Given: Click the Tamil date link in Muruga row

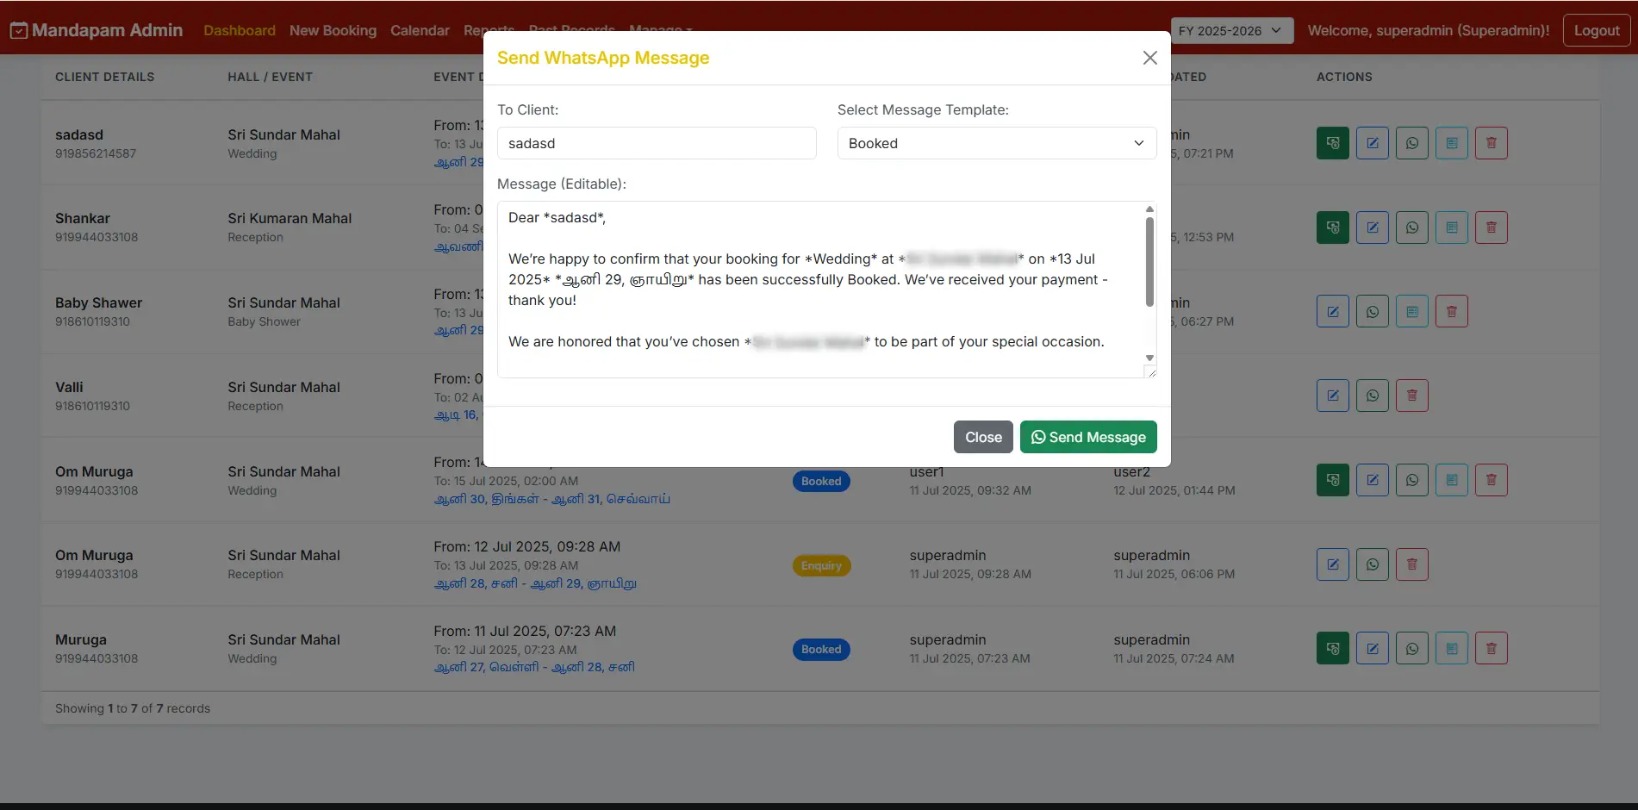Looking at the screenshot, I should [534, 667].
